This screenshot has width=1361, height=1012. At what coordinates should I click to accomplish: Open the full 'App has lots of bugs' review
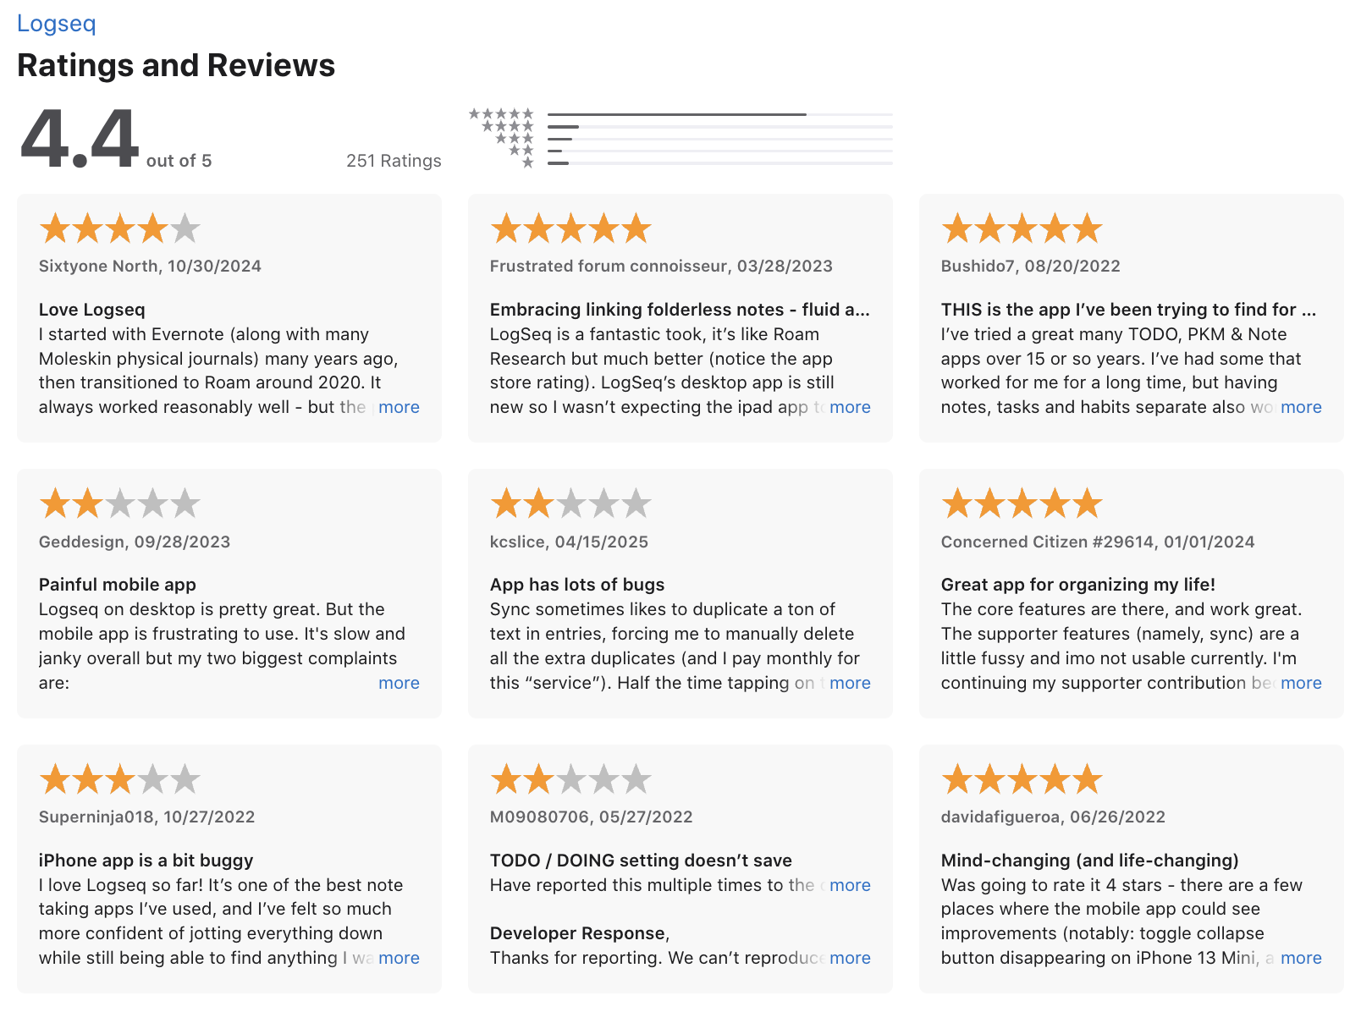pyautogui.click(x=850, y=683)
